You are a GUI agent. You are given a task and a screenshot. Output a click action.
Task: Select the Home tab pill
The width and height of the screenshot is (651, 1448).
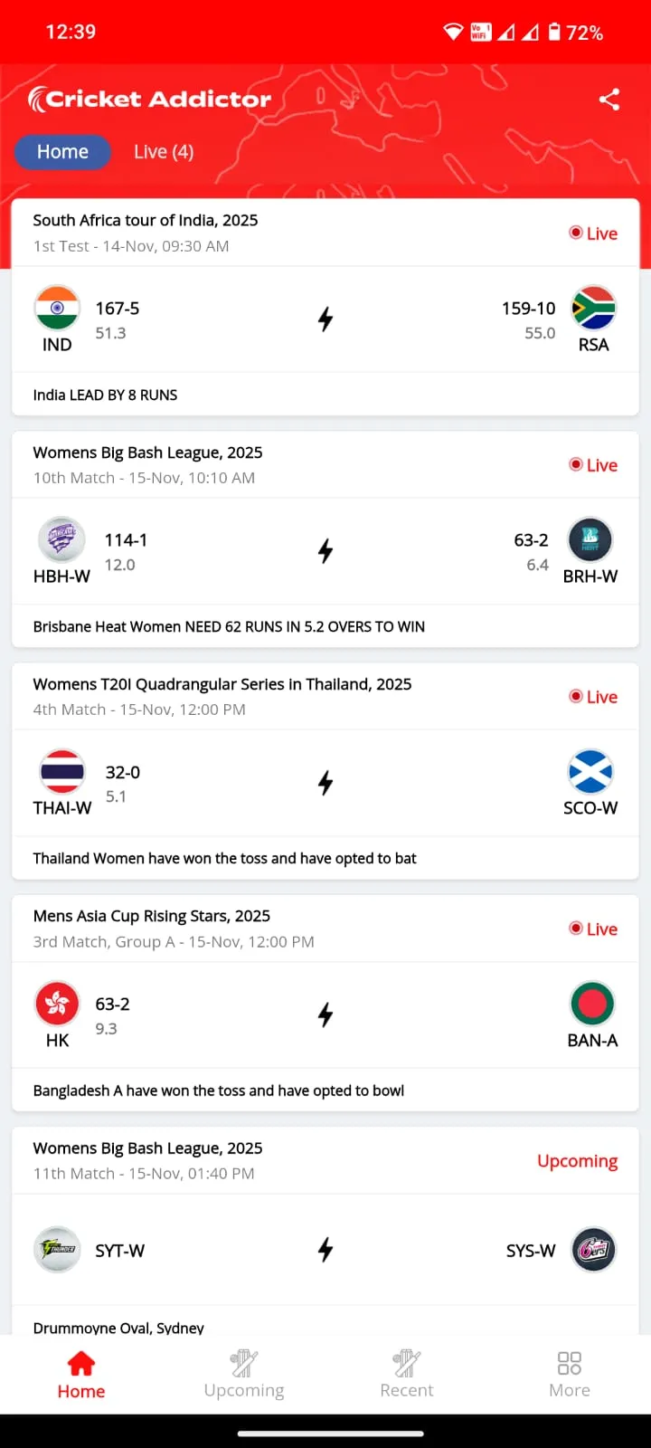(62, 152)
